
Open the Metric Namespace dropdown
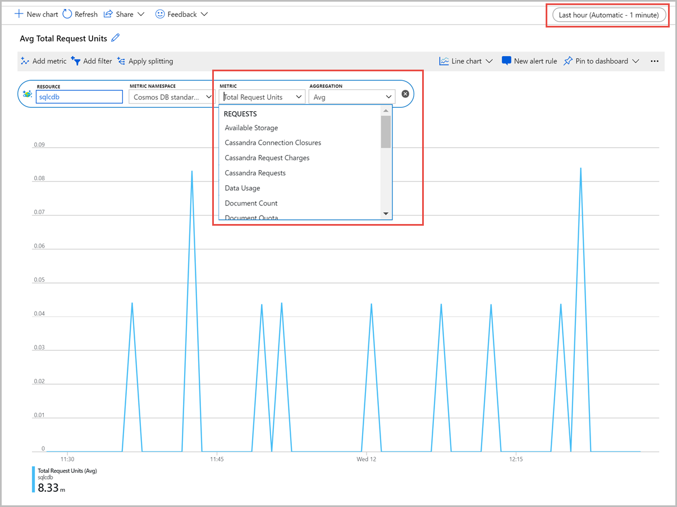[x=172, y=97]
